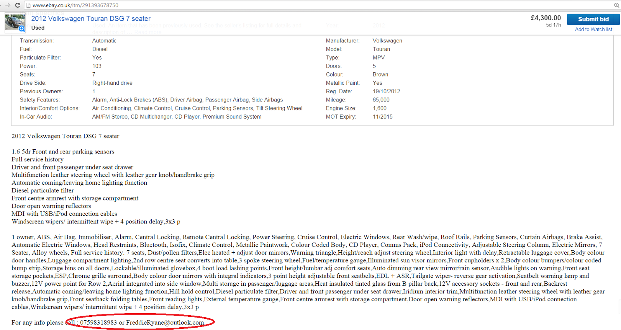Image resolution: width=621 pixels, height=330 pixels.
Task: Click paragraph start '1 owner, ABS, Air Bag'
Action: (x=43, y=237)
